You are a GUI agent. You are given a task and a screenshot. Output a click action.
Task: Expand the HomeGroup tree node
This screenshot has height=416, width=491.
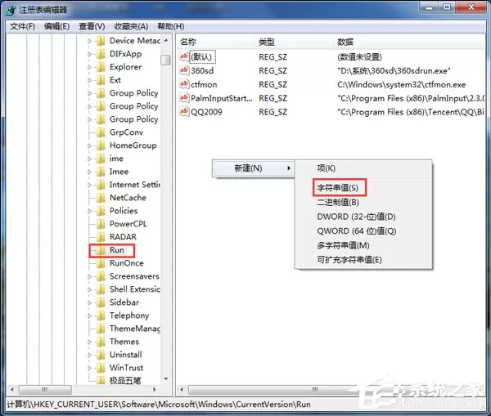click(x=89, y=145)
